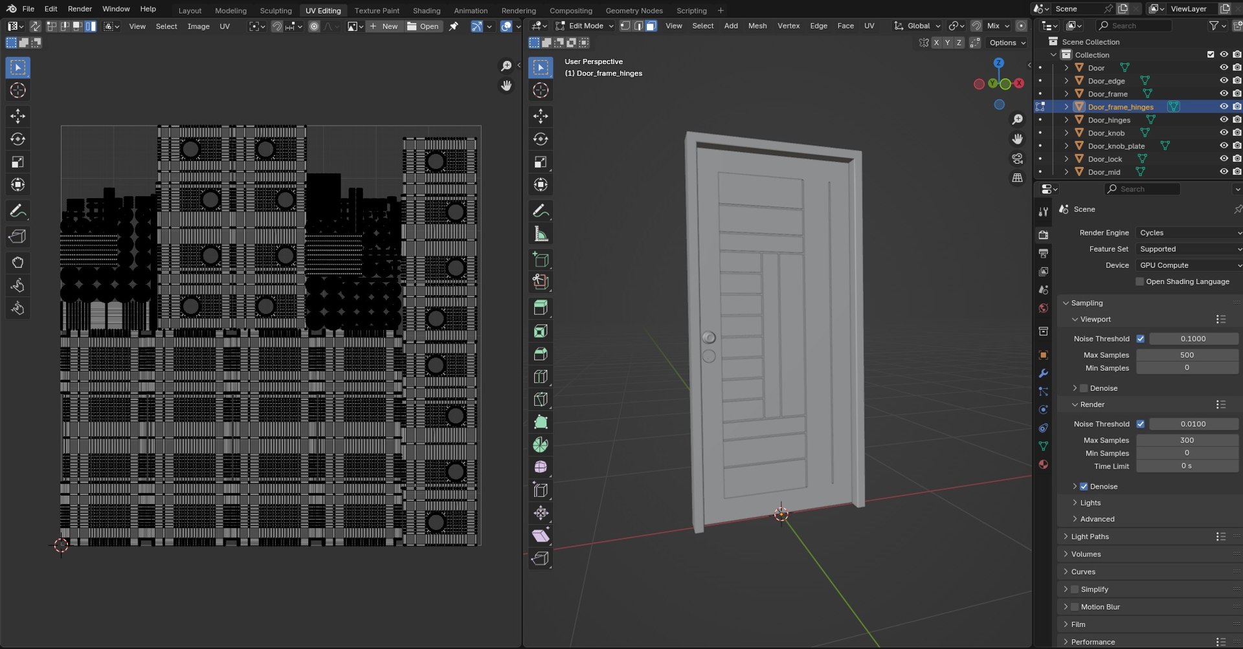This screenshot has width=1243, height=649.
Task: Click the Open image button
Action: click(423, 27)
